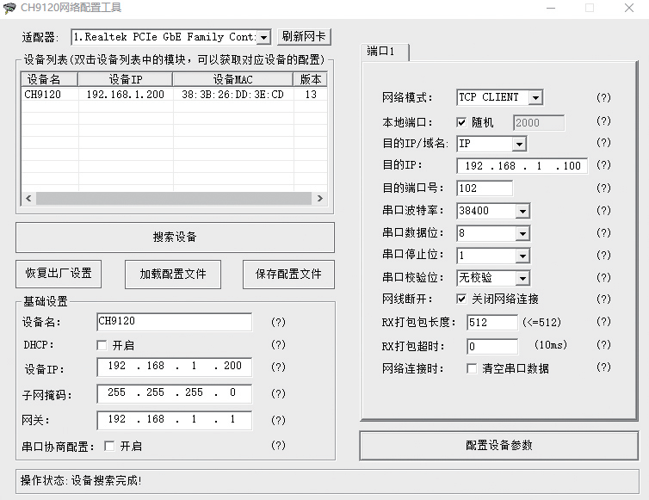Enable the DHCP 开启 checkbox
The height and width of the screenshot is (500, 649).
pos(102,345)
